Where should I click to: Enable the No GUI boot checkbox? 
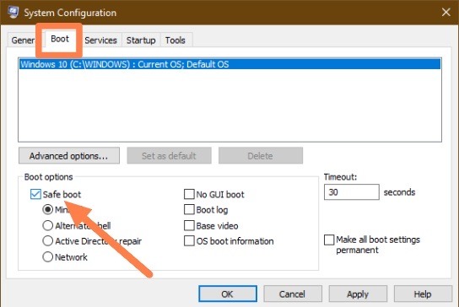(x=189, y=194)
